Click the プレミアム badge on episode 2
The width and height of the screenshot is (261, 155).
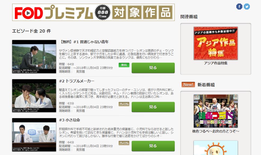point(124,104)
